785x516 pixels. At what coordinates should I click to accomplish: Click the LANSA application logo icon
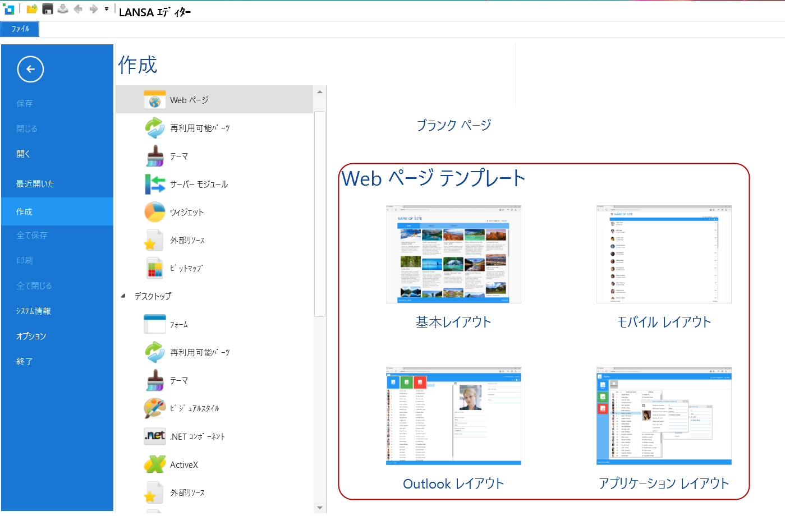tap(8, 8)
